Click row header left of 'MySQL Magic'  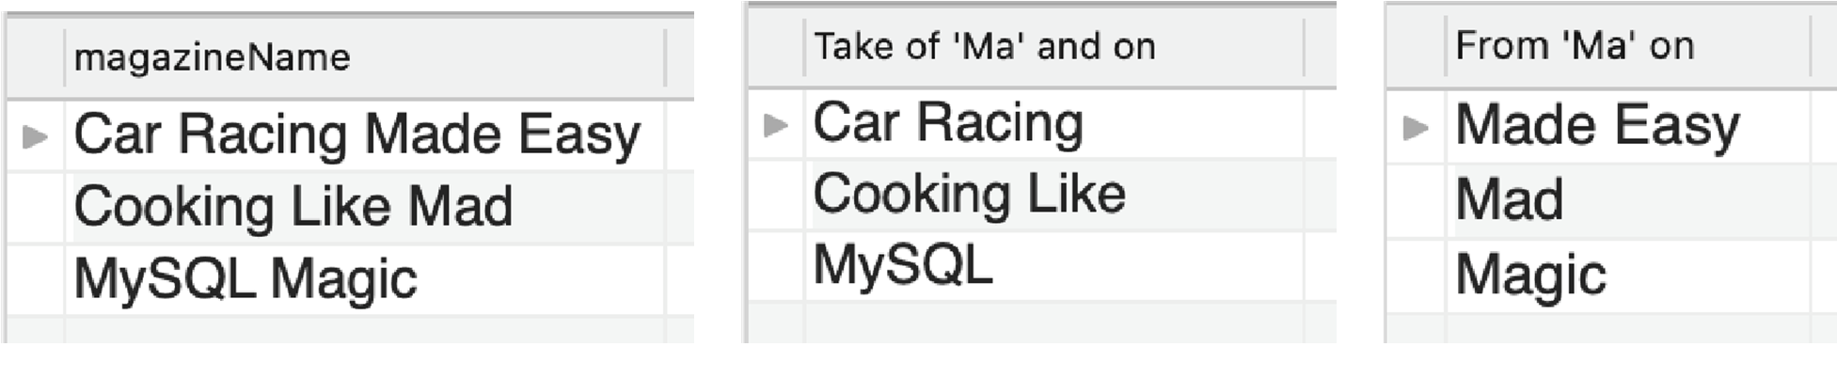(35, 279)
